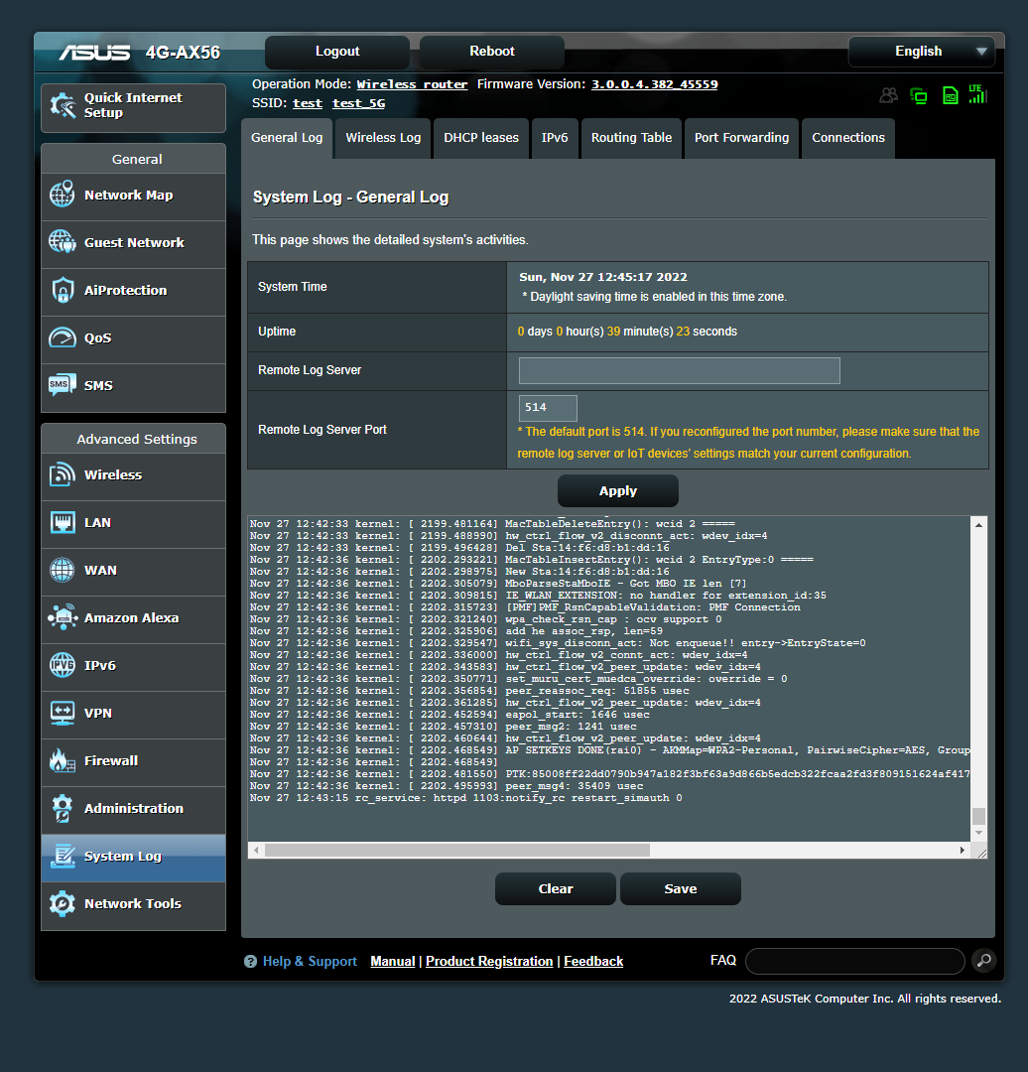The width and height of the screenshot is (1028, 1072).
Task: Check the LTE signal strength icon
Action: pos(977,94)
